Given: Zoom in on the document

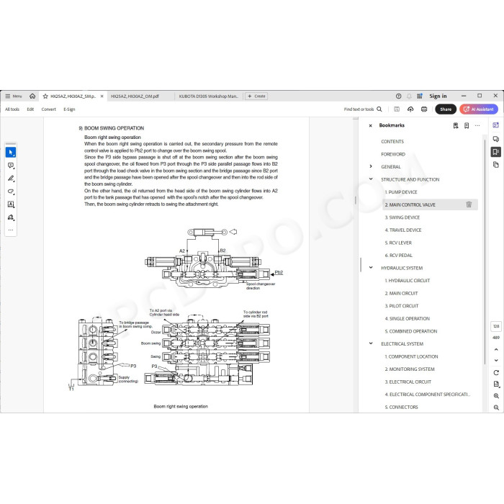Looking at the screenshot, I should [x=496, y=396].
